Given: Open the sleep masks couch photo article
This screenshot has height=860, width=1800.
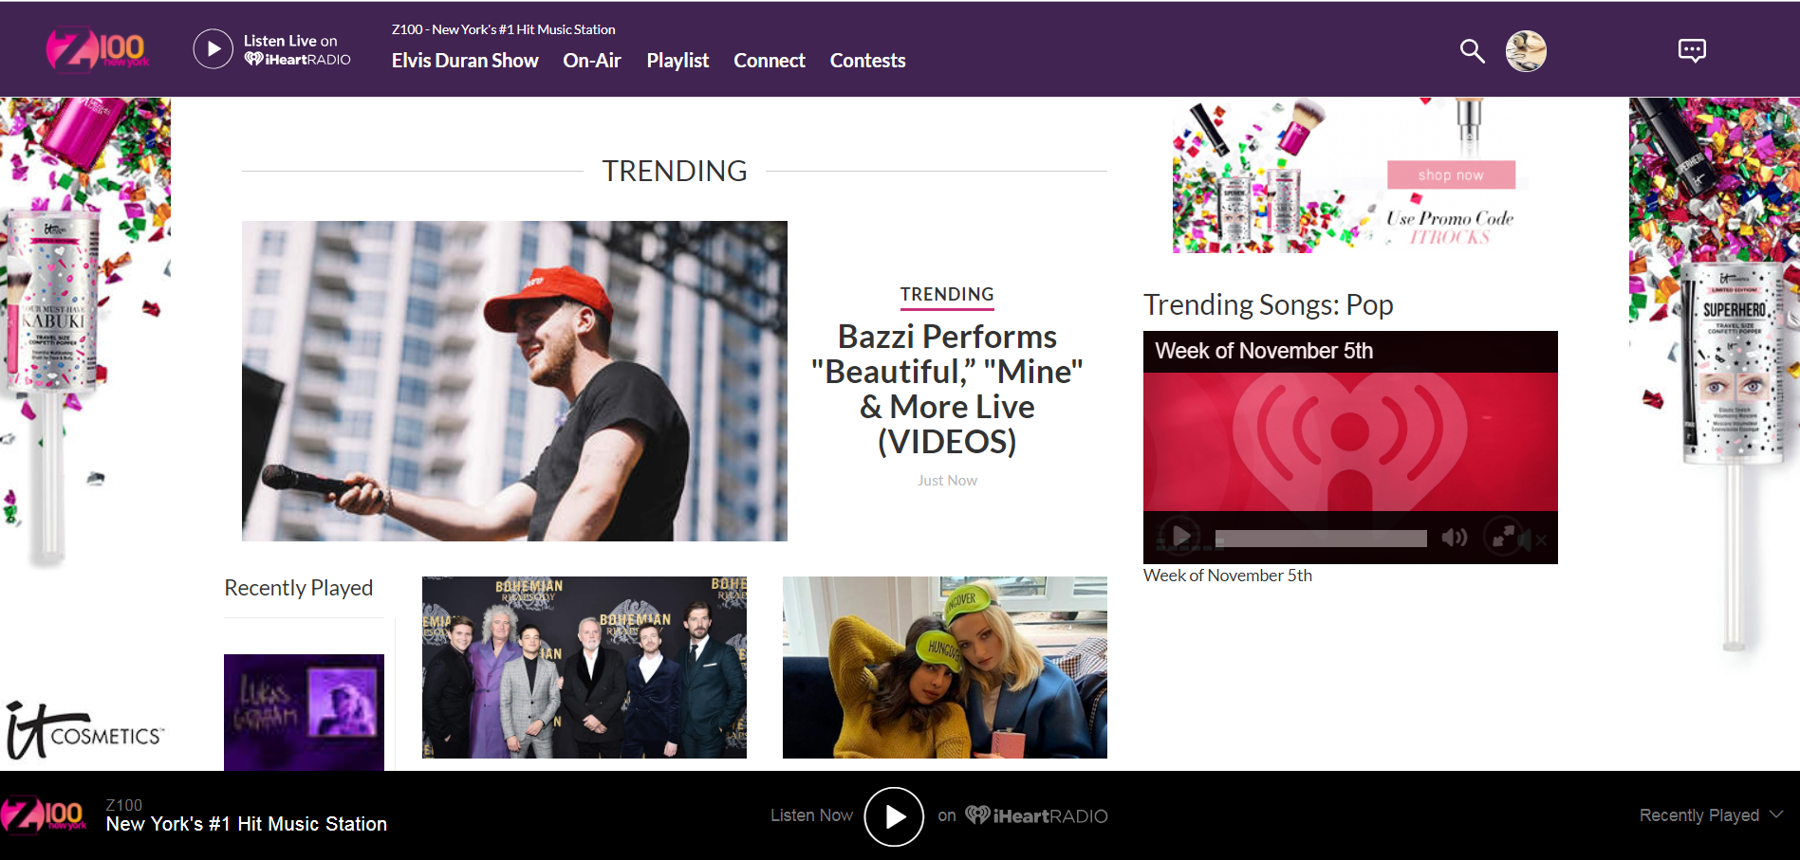Looking at the screenshot, I should click(945, 668).
